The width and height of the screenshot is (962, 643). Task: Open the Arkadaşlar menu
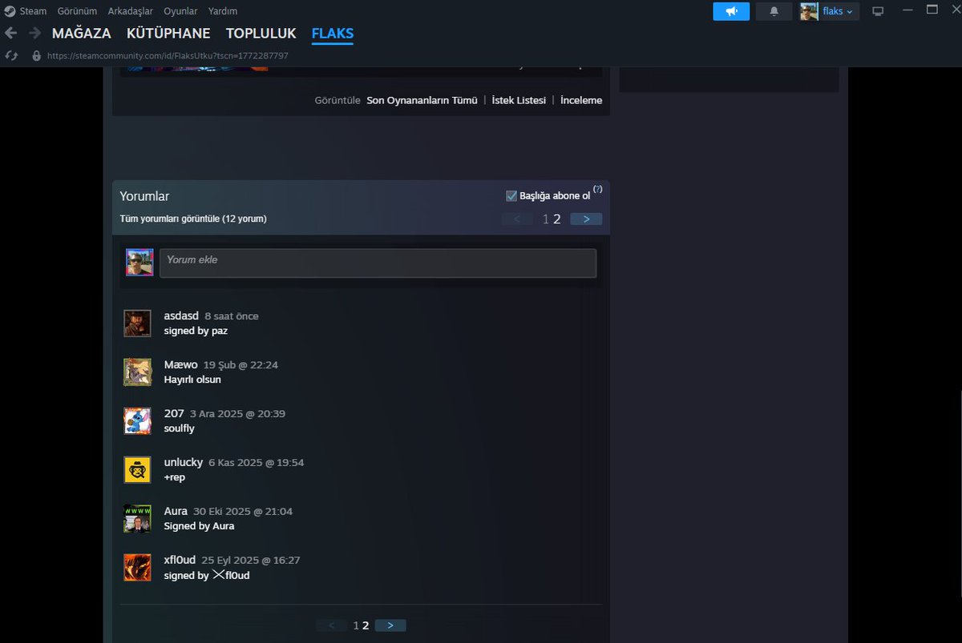pyautogui.click(x=130, y=11)
